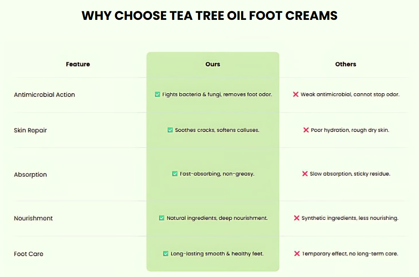The image size is (419, 277).
Task: Click the 'Skin Repair' row label
Action: 31,131
